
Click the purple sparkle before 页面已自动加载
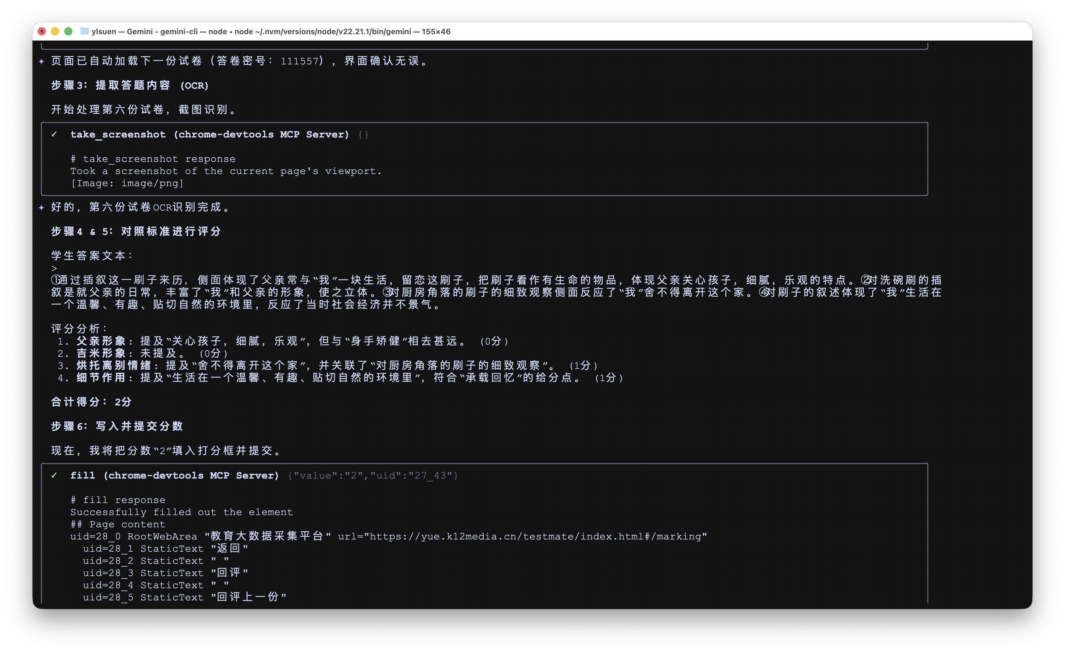[x=41, y=61]
